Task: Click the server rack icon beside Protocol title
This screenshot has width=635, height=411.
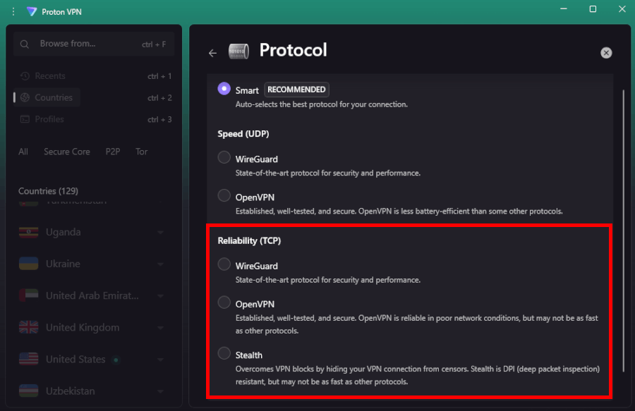Action: coord(238,51)
